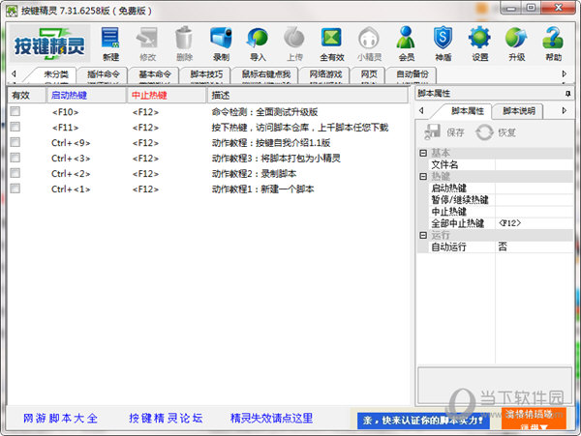The image size is (581, 436).
Task: Collapse the 热键 property group
Action: [x=423, y=176]
